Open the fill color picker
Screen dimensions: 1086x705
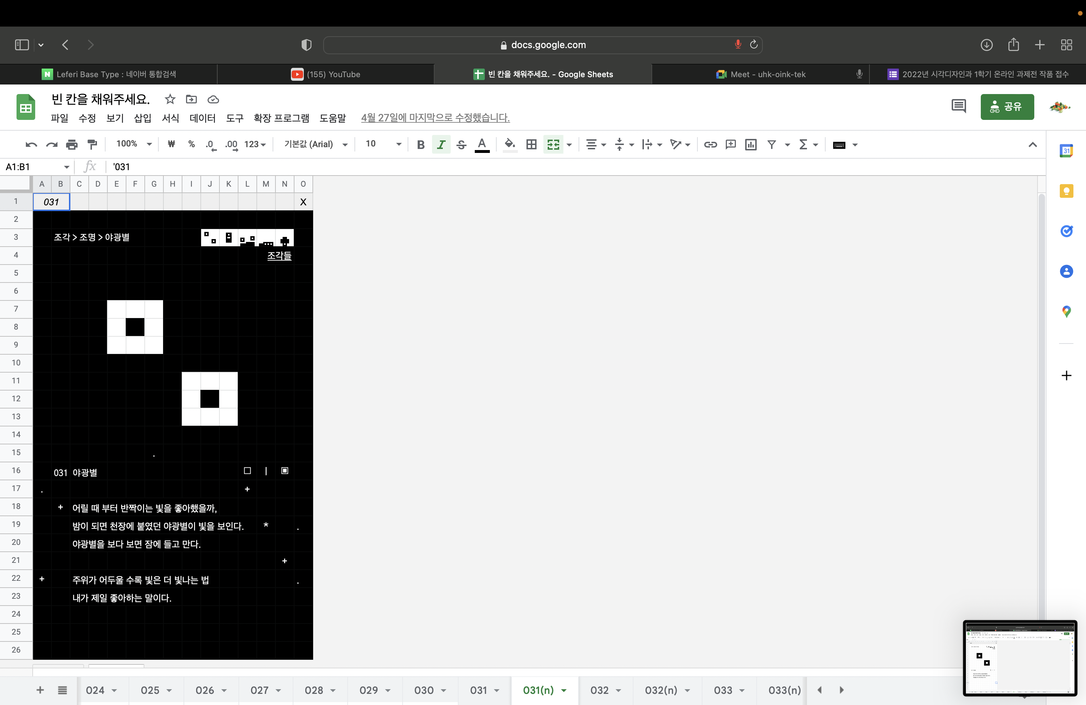click(x=510, y=145)
